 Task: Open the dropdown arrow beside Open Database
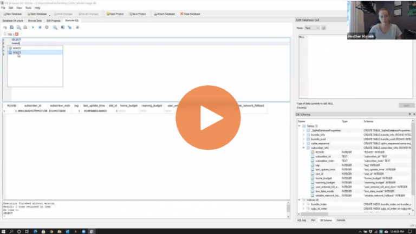pos(50,15)
